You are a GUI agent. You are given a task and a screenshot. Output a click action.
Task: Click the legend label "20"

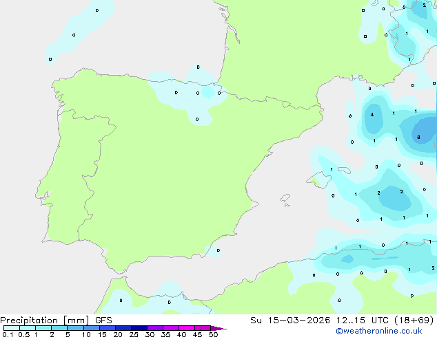pyautogui.click(x=118, y=334)
